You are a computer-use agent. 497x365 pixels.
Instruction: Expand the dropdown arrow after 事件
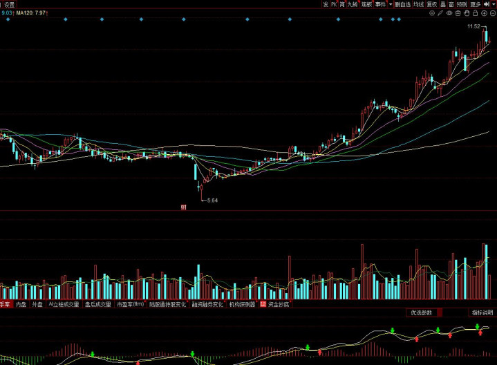(x=391, y=4)
